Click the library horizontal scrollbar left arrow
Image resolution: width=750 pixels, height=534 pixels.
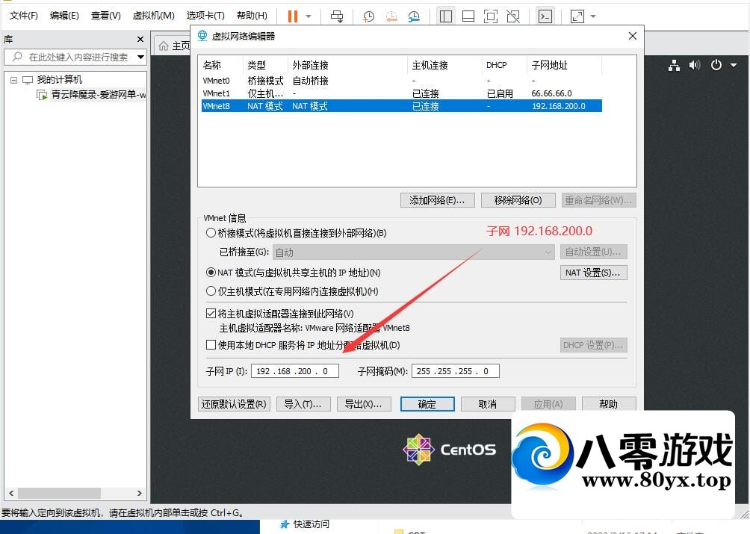click(11, 493)
